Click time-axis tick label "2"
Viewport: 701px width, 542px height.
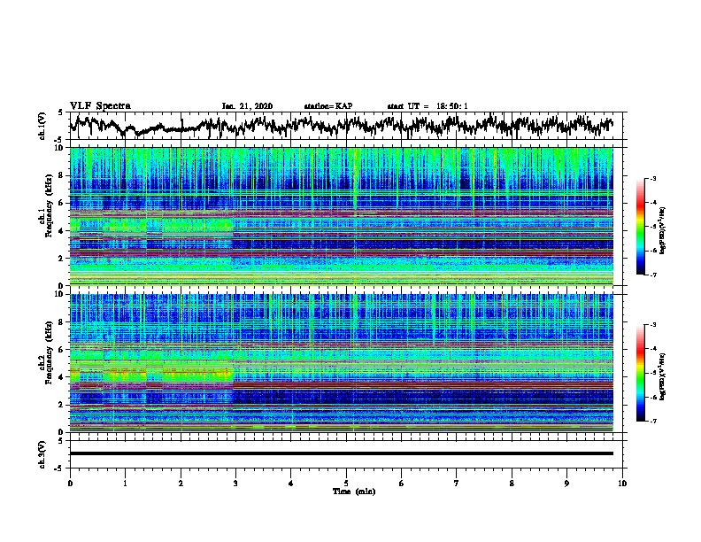(x=181, y=484)
